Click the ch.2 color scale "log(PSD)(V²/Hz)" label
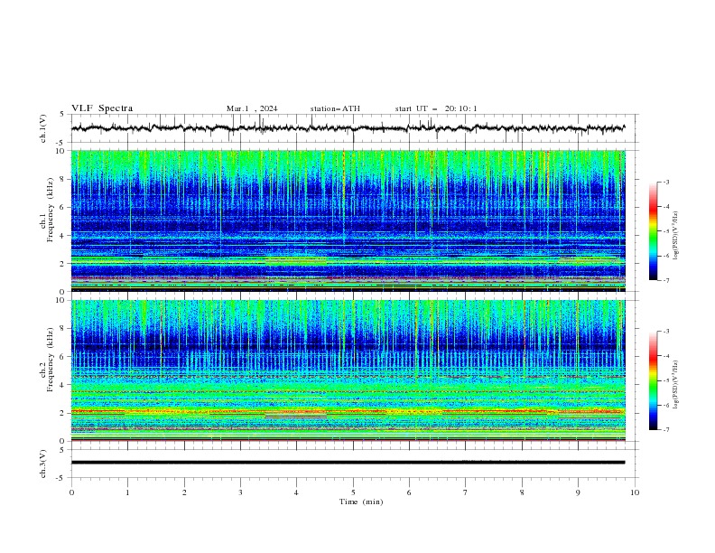The height and width of the screenshot is (553, 715). pyautogui.click(x=676, y=385)
